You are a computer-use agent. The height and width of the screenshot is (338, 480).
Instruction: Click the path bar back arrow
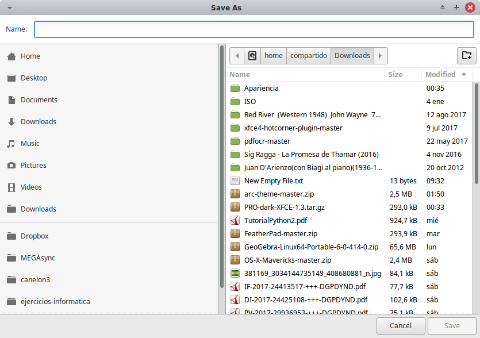tap(237, 56)
